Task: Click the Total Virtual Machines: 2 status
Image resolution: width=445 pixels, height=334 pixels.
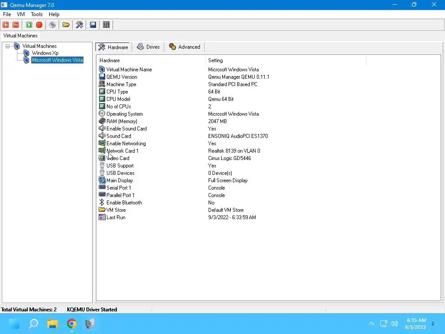Action: [29, 310]
